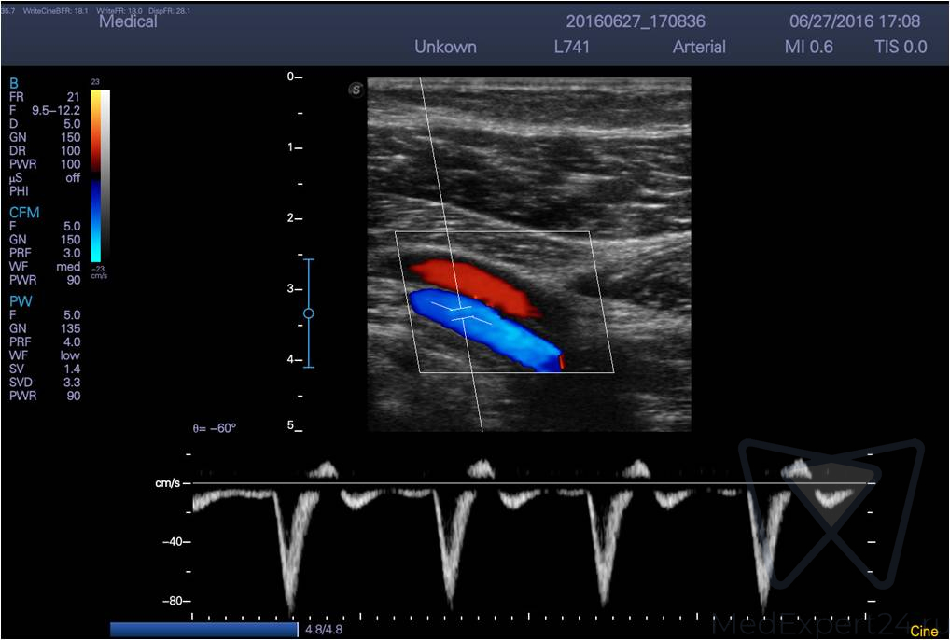The height and width of the screenshot is (640, 950).
Task: Click the Arterial preset label
Action: 699,47
